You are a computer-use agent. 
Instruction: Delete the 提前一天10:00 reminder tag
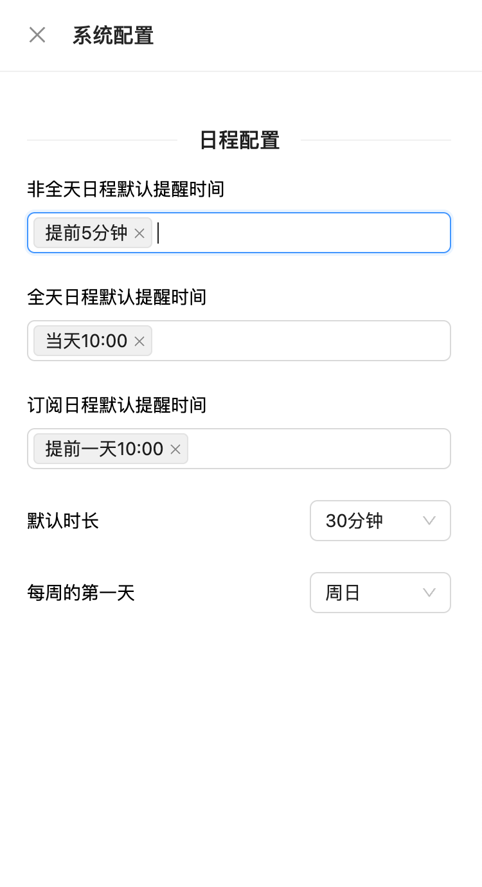click(175, 449)
